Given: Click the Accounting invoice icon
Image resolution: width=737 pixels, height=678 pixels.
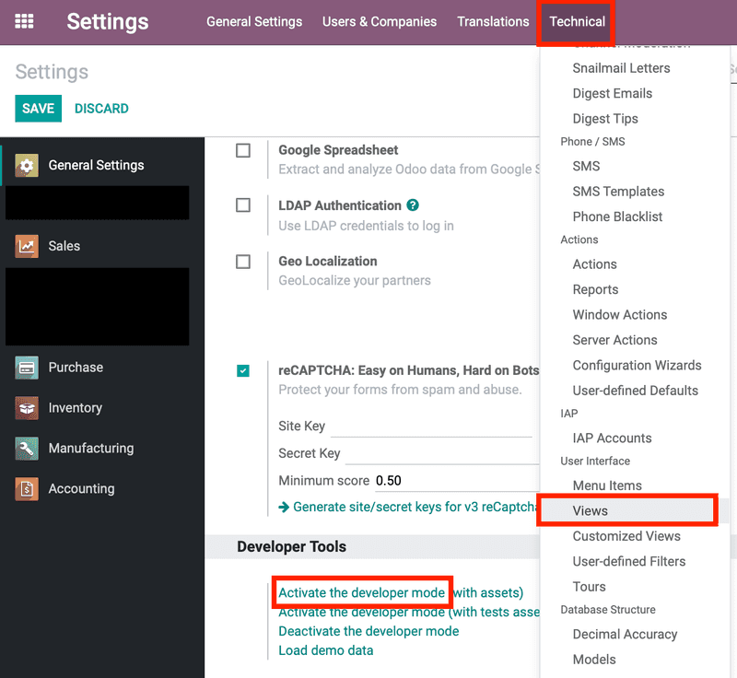Looking at the screenshot, I should pos(27,489).
